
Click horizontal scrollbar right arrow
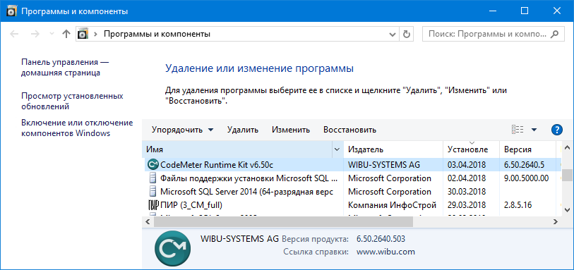(x=556, y=221)
